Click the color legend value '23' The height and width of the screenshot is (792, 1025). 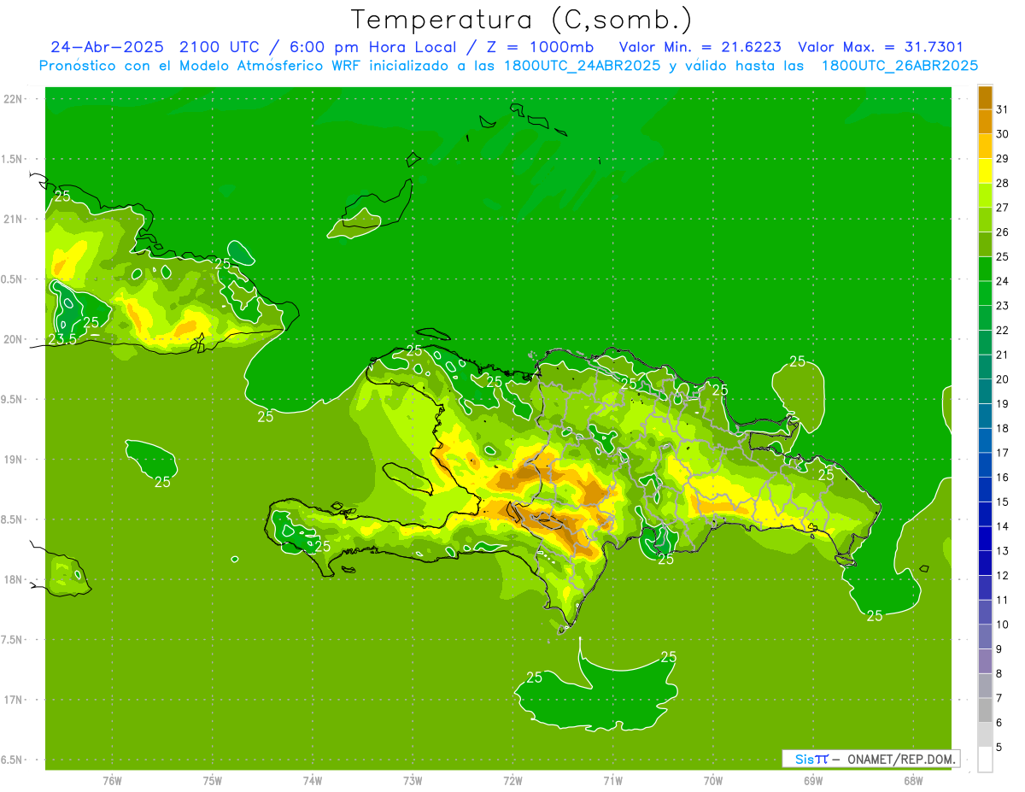(x=1003, y=305)
